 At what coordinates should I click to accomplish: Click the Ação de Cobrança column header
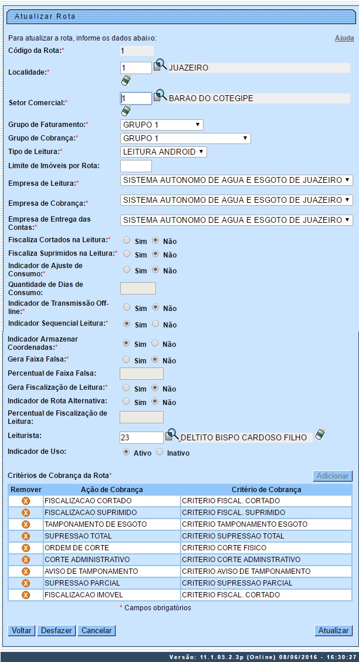111,489
